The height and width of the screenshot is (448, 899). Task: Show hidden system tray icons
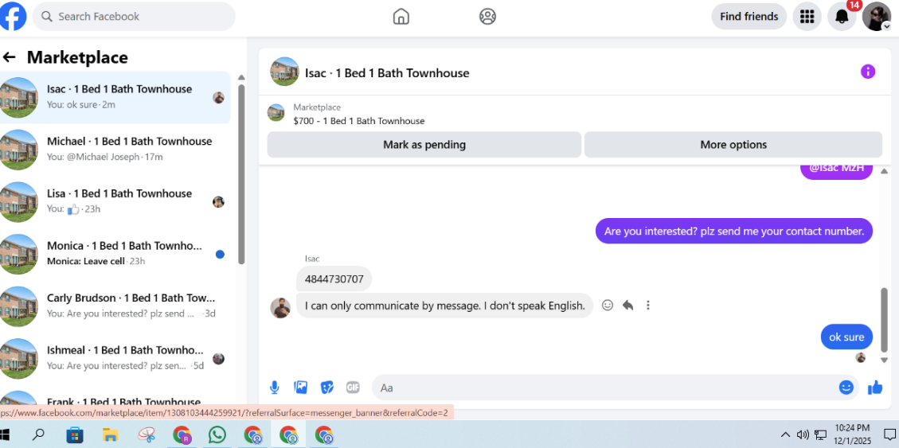click(x=785, y=434)
